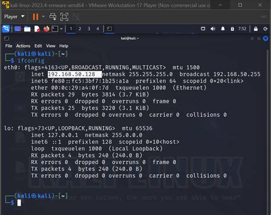Minimize the kali@kali terminal window

coord(252,38)
